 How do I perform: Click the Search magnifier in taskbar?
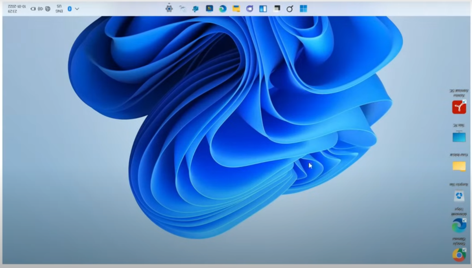click(290, 9)
